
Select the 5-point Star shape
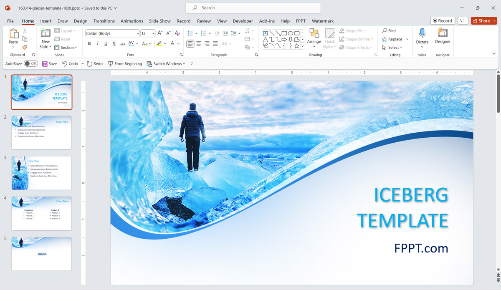pos(296,46)
